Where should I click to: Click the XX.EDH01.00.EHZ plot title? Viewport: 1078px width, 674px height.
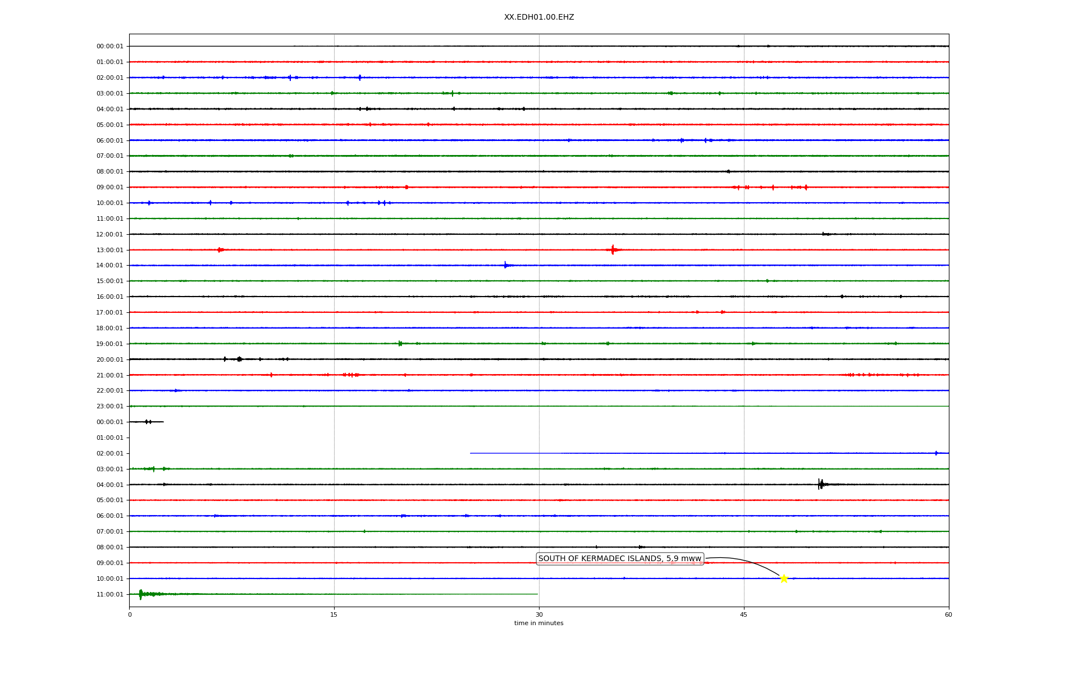[x=538, y=17]
